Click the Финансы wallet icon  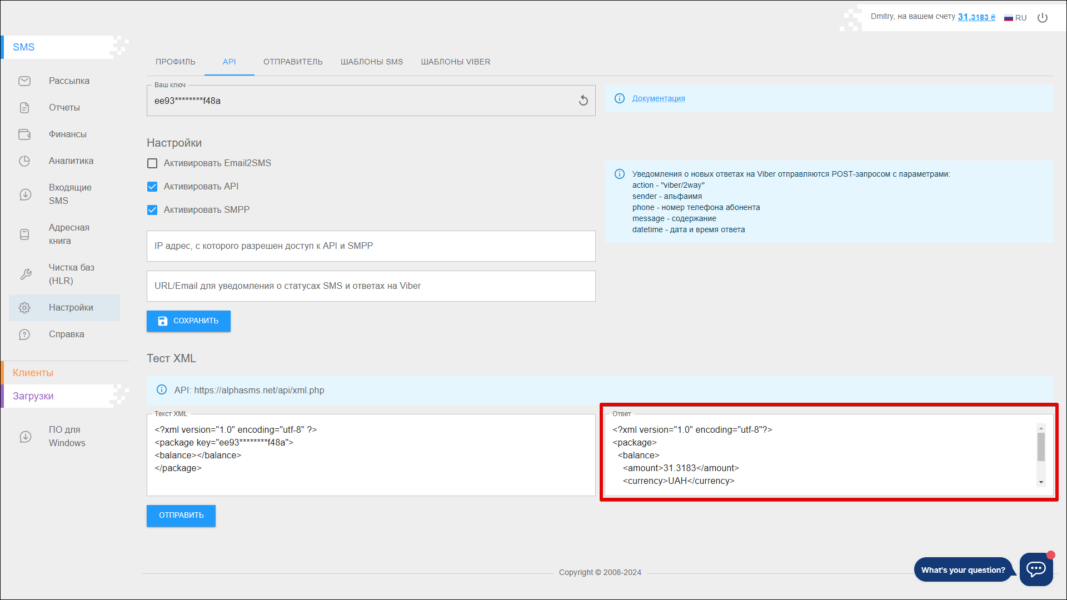(24, 134)
